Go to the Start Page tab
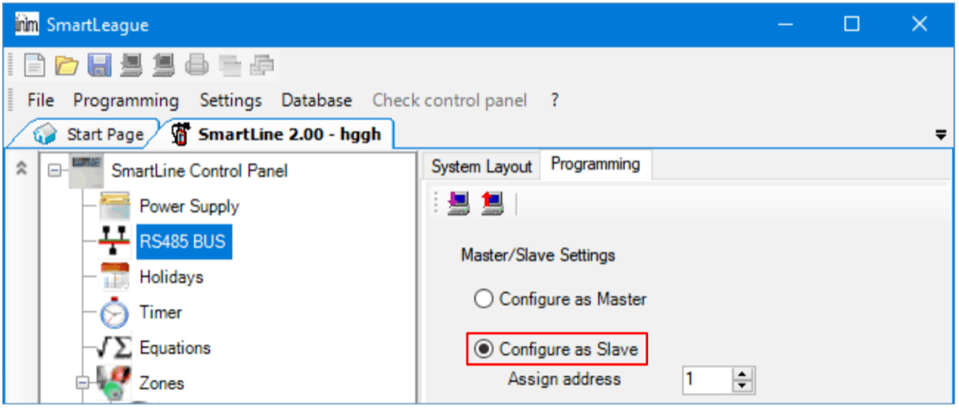The height and width of the screenshot is (410, 959). coord(104,134)
